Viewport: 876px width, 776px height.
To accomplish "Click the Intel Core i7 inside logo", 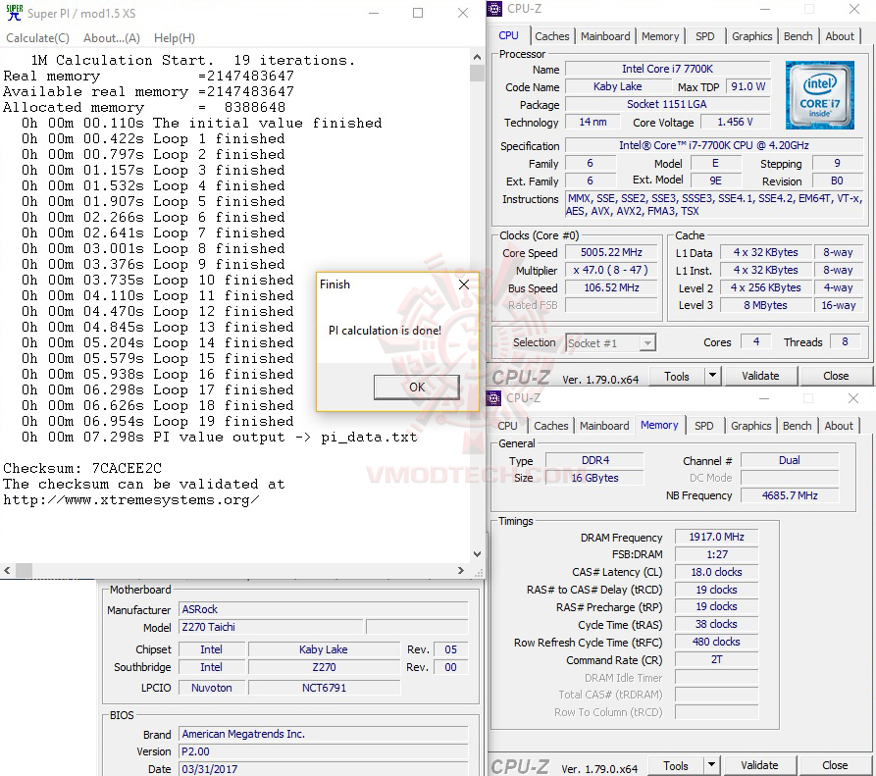I will [x=819, y=95].
